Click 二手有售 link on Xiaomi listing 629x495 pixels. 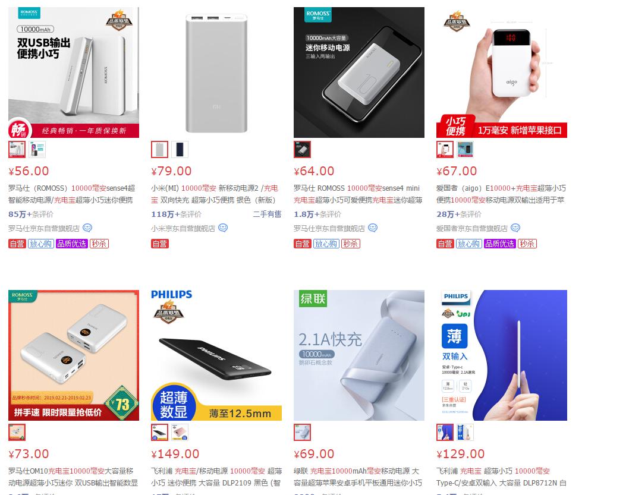(x=267, y=215)
